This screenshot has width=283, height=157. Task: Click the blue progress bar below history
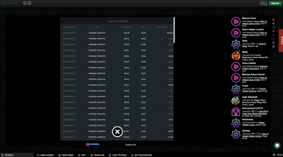(x=95, y=144)
